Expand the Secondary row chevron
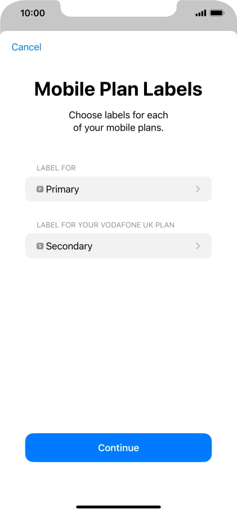237x513 pixels. point(198,246)
